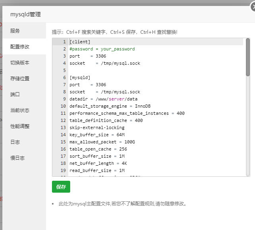Click line 3 port = 3306

coord(88,56)
